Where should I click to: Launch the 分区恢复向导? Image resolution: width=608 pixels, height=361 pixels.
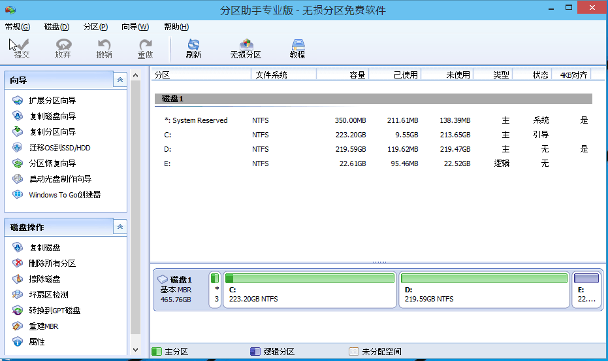point(44,163)
